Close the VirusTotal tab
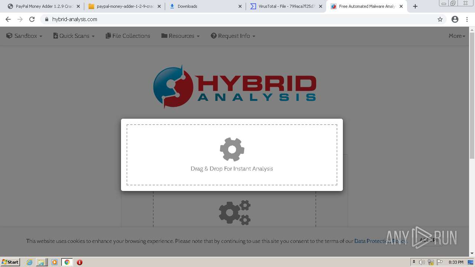The width and height of the screenshot is (475, 267). pyautogui.click(x=321, y=6)
